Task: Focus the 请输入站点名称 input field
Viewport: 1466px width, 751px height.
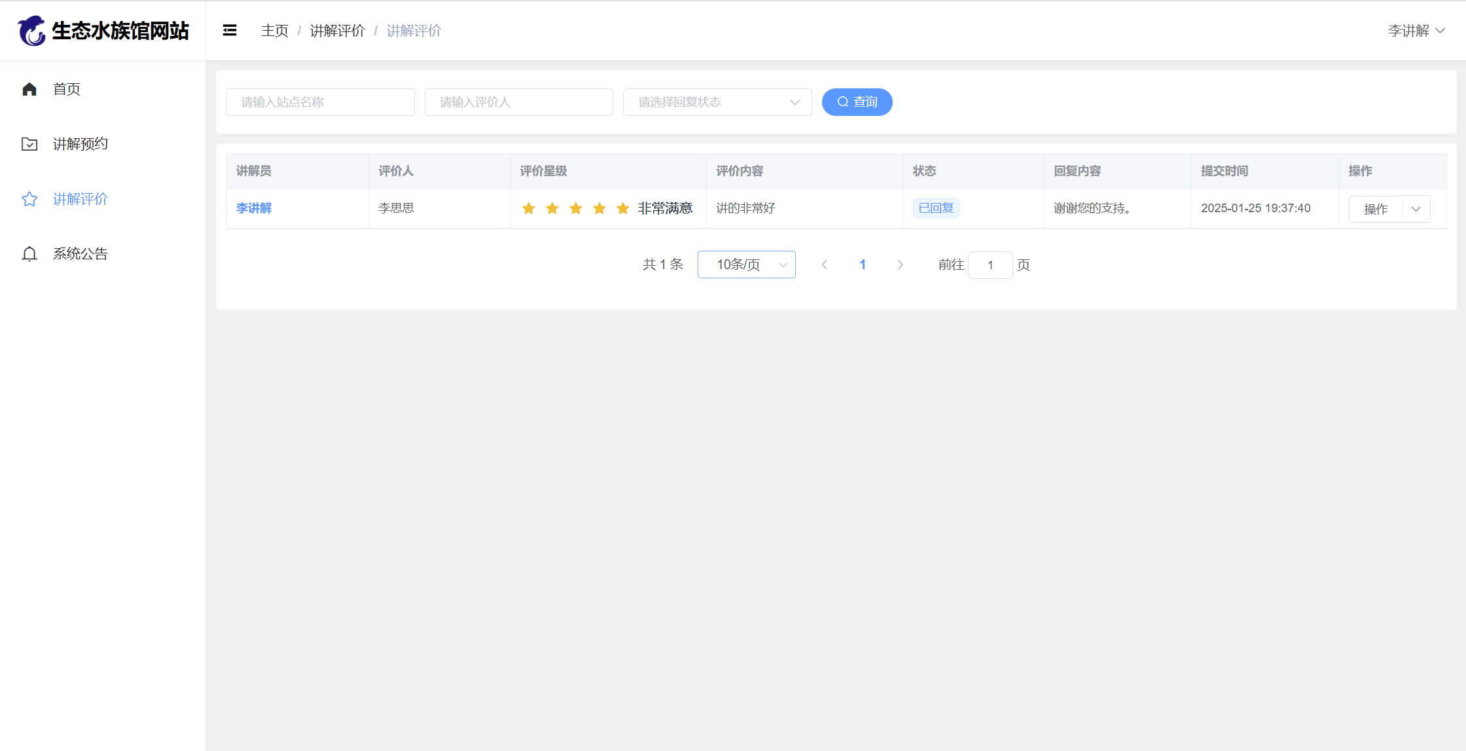Action: [x=320, y=102]
